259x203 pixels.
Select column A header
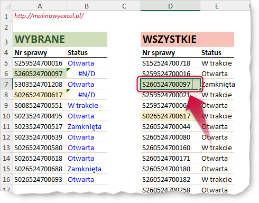point(40,6)
